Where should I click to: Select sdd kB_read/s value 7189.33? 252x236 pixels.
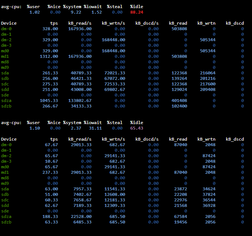tap(82, 205)
